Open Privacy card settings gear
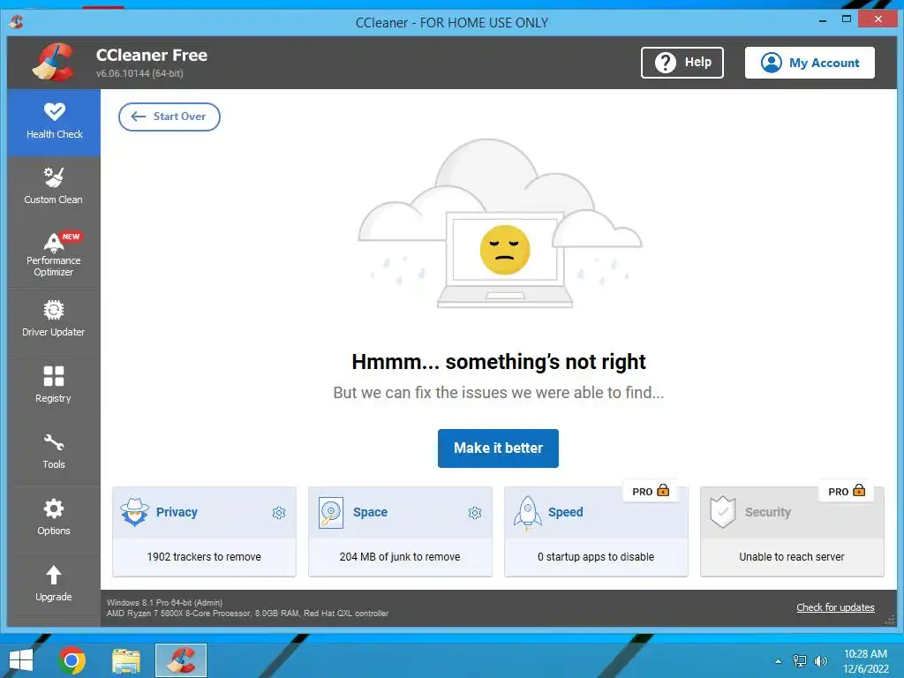Image resolution: width=904 pixels, height=678 pixels. coord(279,513)
